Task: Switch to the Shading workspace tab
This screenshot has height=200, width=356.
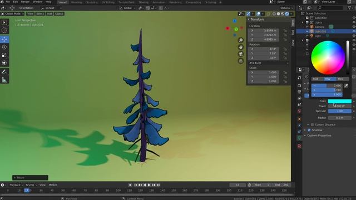Action: (x=144, y=2)
